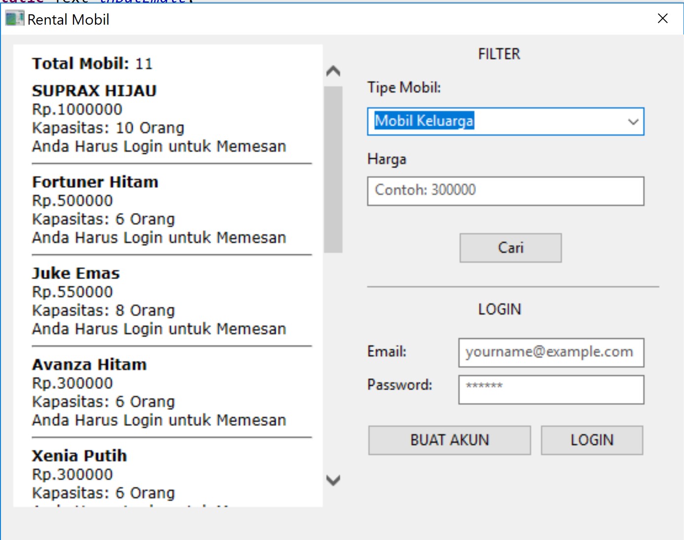The image size is (684, 540).
Task: Click the dropdown arrow beside Mobil Keluarga
Action: (633, 122)
